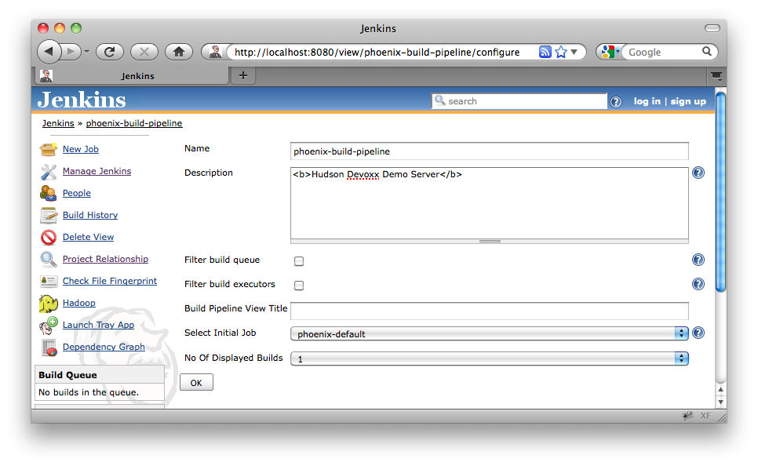Enable the Filter build executors checkbox
Image resolution: width=758 pixels, height=466 pixels.
coord(299,286)
